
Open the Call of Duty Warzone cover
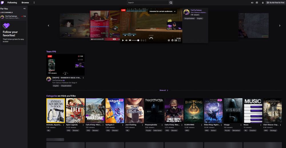click(x=95, y=111)
